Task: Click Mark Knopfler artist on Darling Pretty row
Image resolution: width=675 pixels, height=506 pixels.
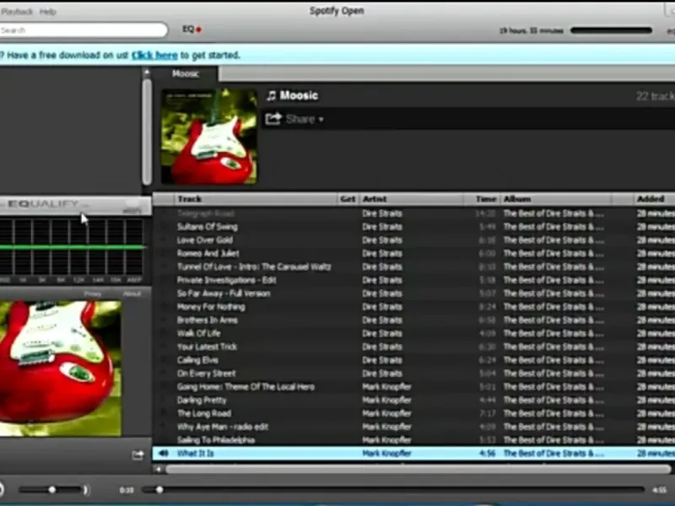Action: [386, 400]
